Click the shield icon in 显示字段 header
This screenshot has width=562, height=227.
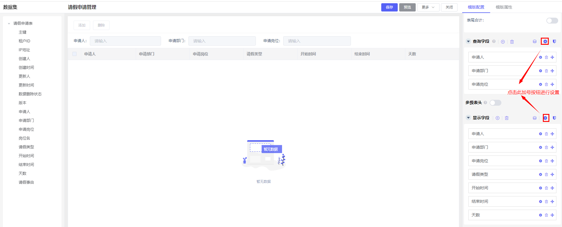(x=554, y=118)
